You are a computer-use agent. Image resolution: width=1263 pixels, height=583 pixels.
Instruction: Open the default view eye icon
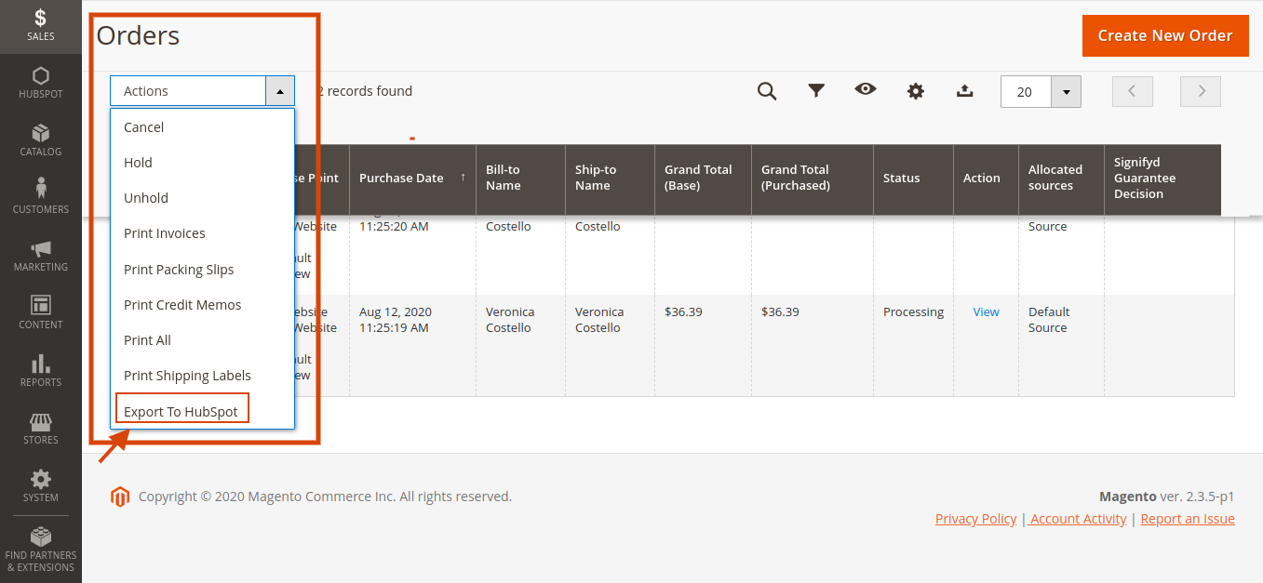point(866,89)
